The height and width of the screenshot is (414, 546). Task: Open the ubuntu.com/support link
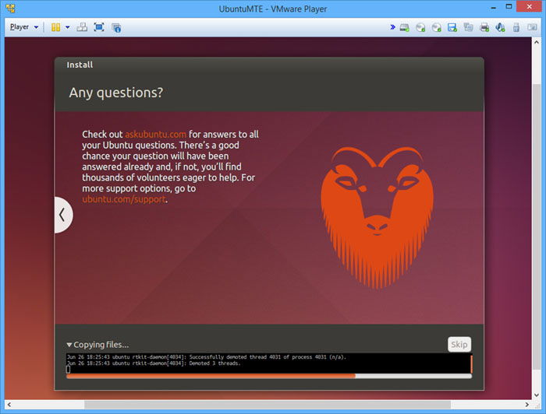coord(124,199)
